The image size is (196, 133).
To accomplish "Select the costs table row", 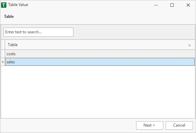I will (x=100, y=54).
